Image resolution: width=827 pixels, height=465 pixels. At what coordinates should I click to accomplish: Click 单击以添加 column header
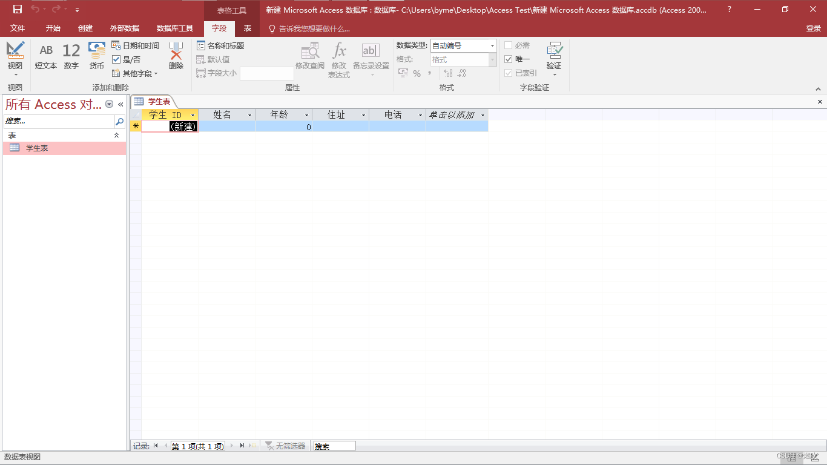(x=457, y=114)
